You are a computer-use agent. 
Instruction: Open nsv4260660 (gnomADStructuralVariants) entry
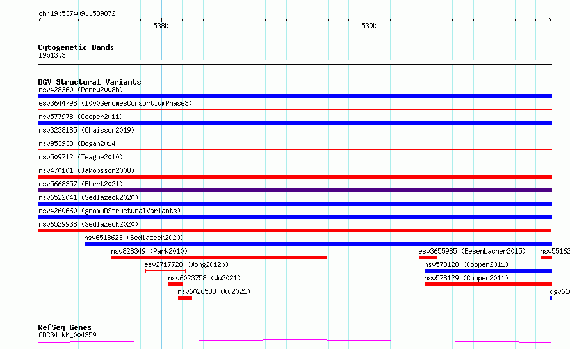tap(110, 211)
